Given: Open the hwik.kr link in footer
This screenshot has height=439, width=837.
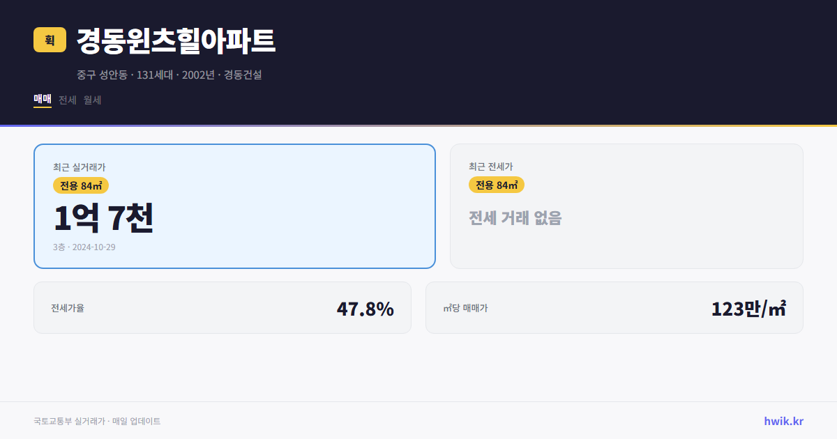Looking at the screenshot, I should click(x=783, y=419).
